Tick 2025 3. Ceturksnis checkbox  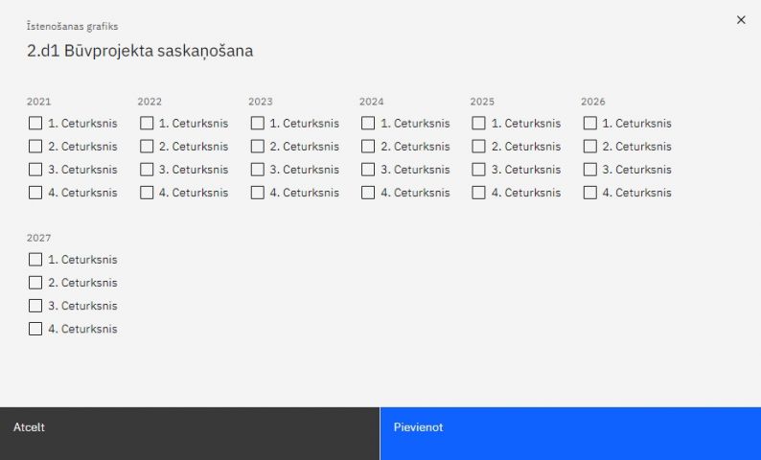[x=479, y=170]
